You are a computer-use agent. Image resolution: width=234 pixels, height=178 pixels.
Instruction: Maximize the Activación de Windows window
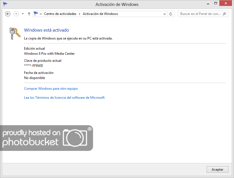click(216, 3)
